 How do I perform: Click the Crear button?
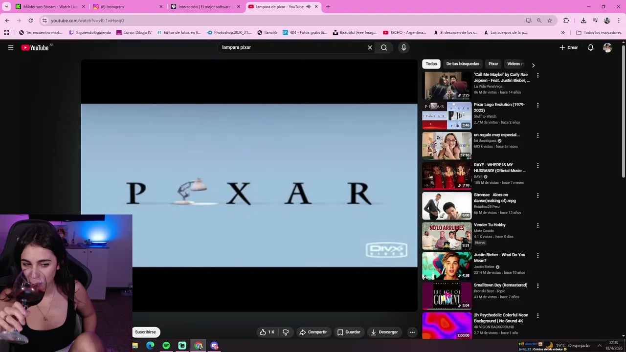569,47
